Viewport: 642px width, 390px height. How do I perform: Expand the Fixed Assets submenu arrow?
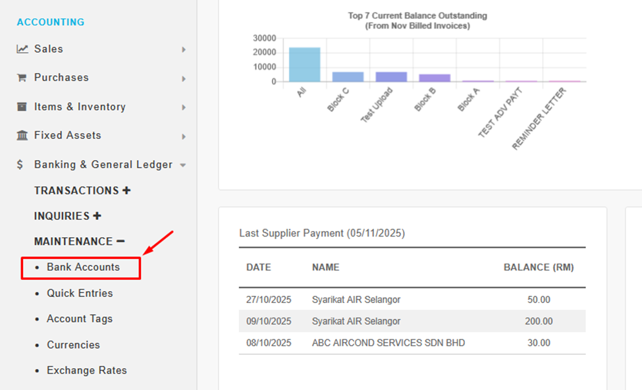click(x=184, y=137)
